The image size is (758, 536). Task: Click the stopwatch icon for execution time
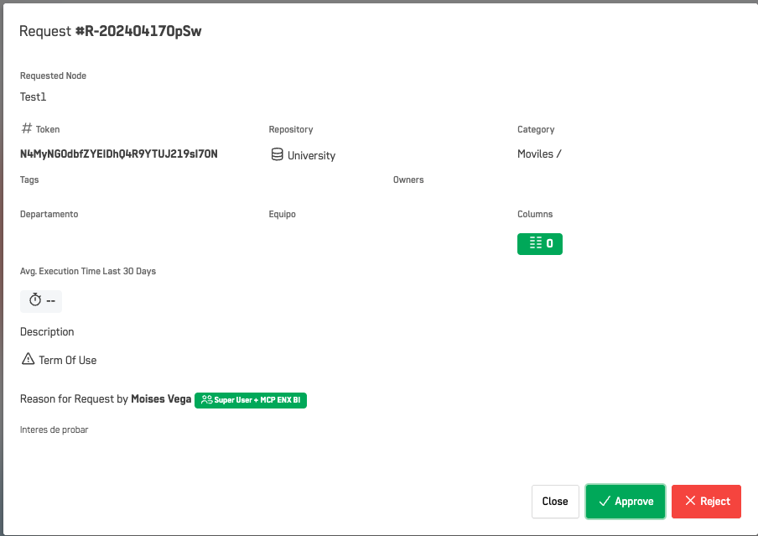tap(35, 300)
